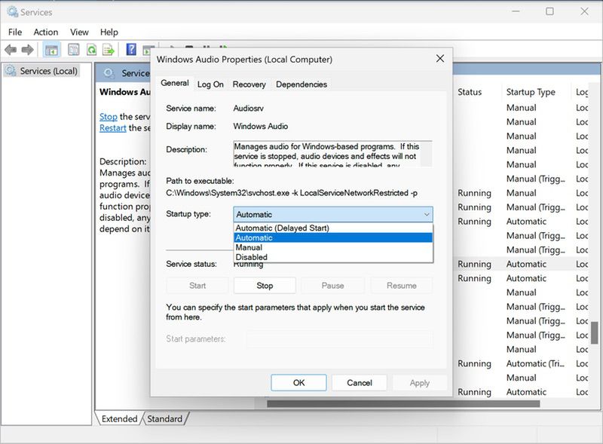Click the Export List toolbar icon

109,50
